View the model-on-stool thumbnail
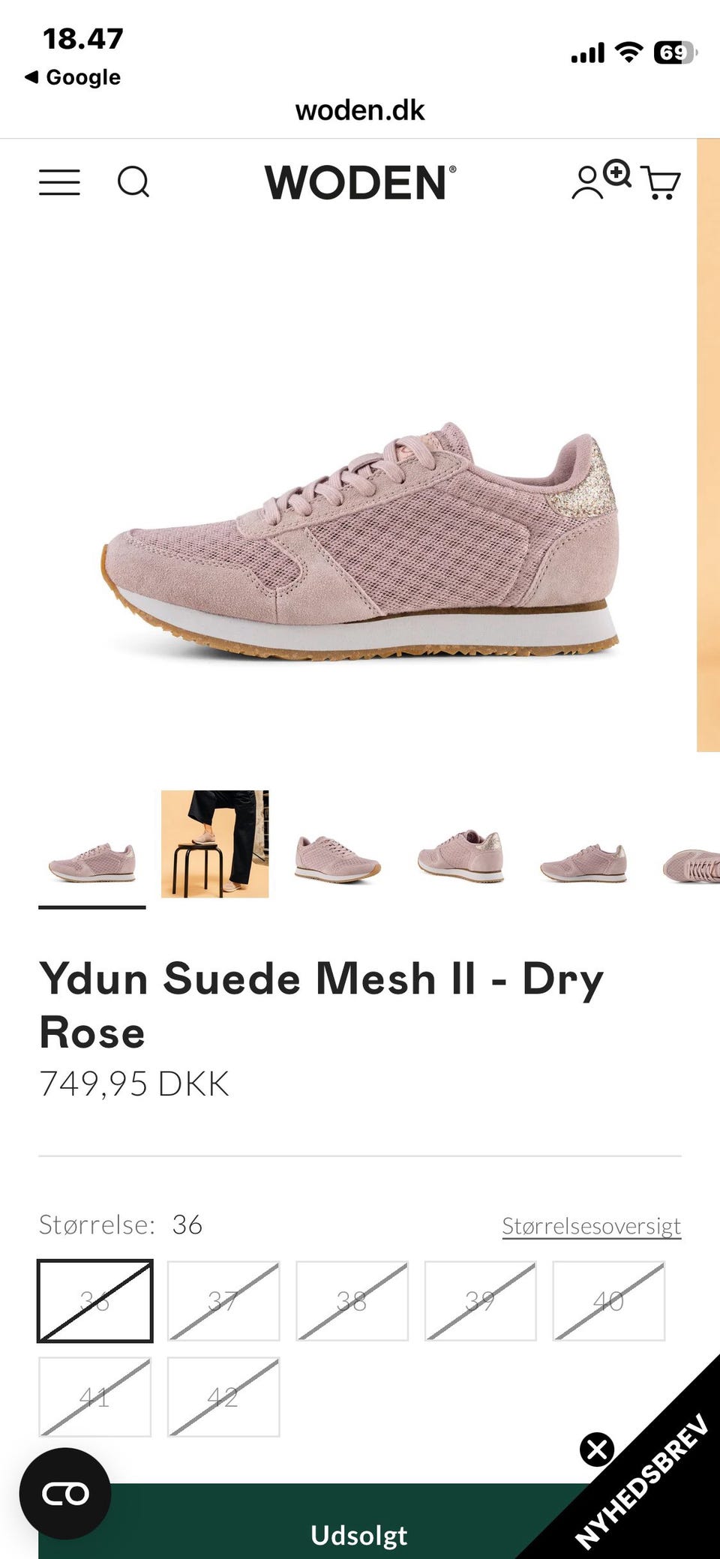 [215, 844]
